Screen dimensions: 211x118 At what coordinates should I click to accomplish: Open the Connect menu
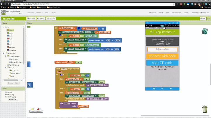pos(39,12)
